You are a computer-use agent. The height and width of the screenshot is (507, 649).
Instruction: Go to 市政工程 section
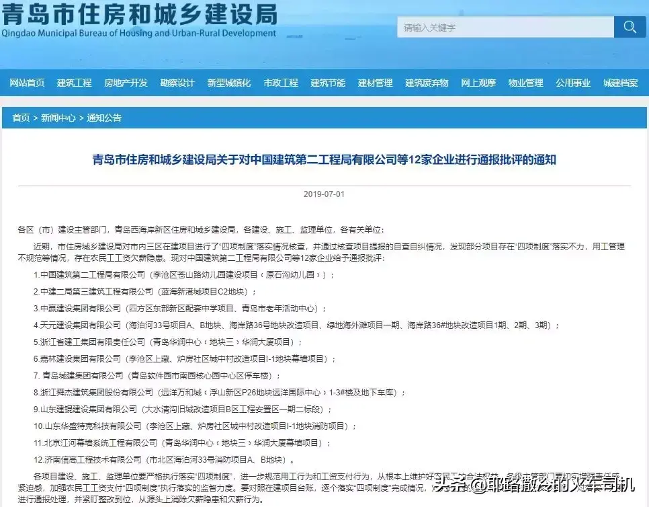[x=281, y=83]
